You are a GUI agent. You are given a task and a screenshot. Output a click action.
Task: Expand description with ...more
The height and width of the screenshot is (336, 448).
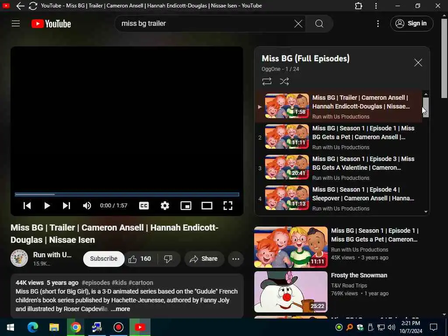[x=120, y=309]
